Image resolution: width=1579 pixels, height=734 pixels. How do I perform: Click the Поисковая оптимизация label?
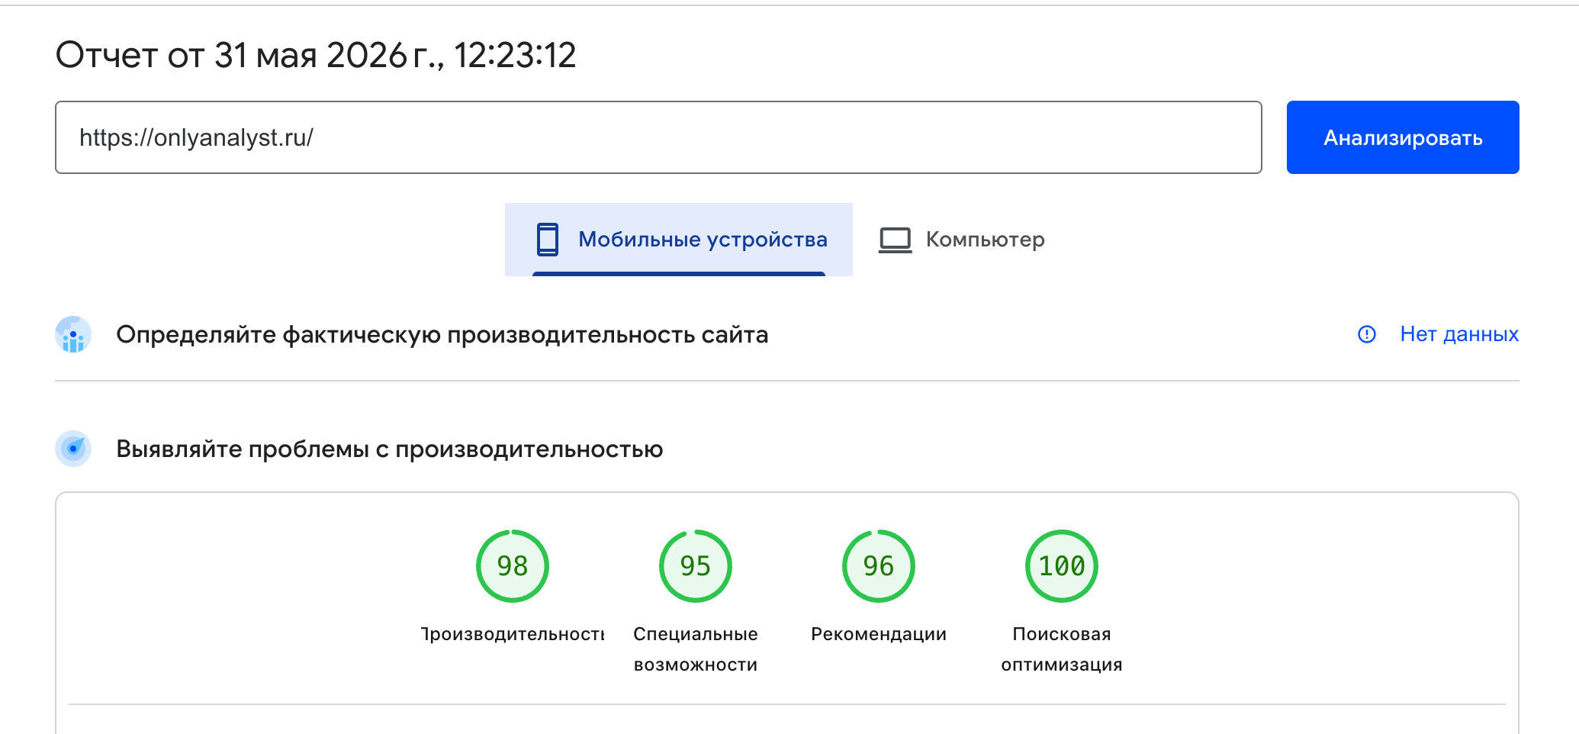point(1062,649)
